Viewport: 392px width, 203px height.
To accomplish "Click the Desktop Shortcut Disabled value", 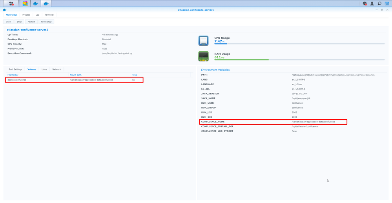I will click(106, 40).
